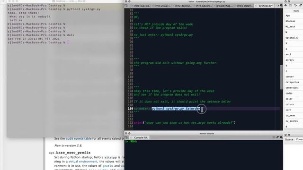Select the centroids variable row

[x=294, y=88]
